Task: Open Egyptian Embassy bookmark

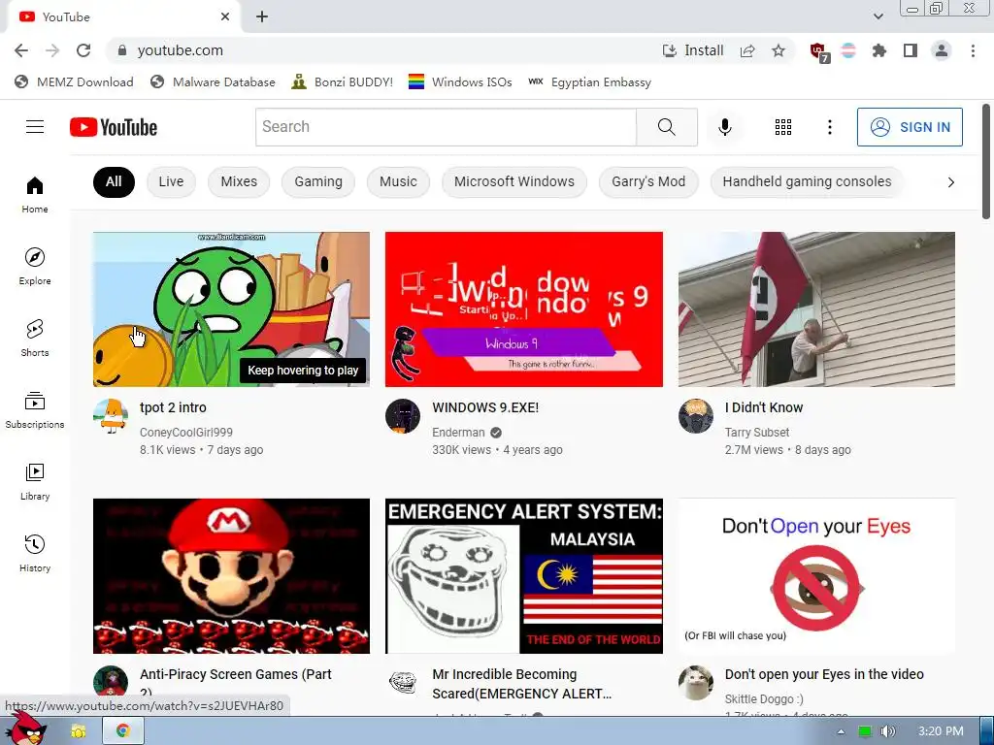Action: click(x=589, y=82)
